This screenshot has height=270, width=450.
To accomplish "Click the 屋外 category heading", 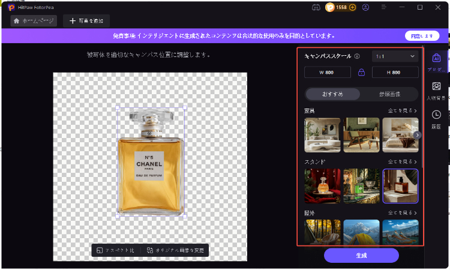I will (310, 213).
